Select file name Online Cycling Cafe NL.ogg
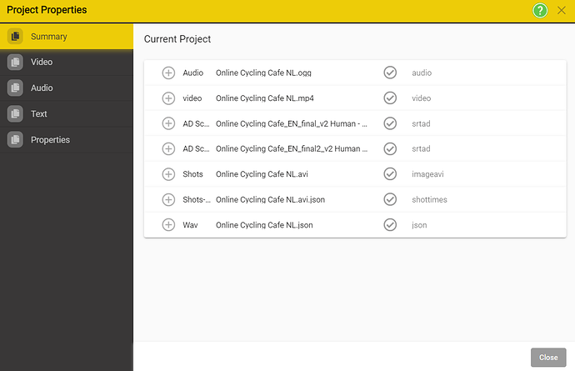Screen dimensions: 575x371 click(263, 73)
